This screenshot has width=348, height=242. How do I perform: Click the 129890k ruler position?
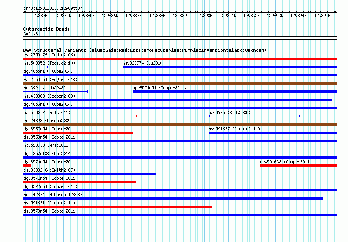pyautogui.click(x=204, y=16)
